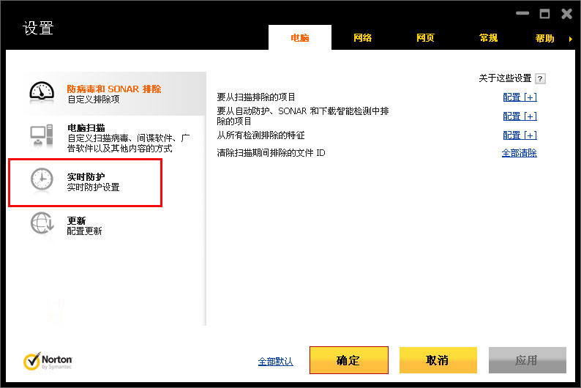Viewport: 581px width, 388px height.
Task: Open the 帮助 tab
Action: pos(544,38)
